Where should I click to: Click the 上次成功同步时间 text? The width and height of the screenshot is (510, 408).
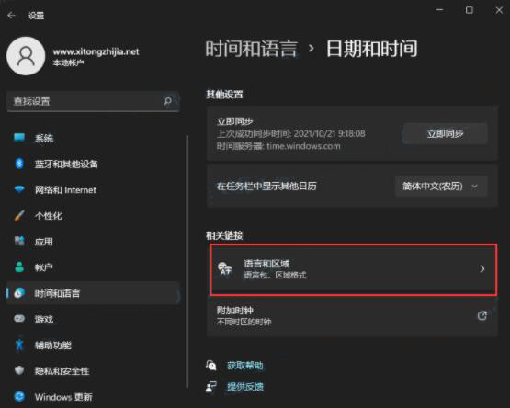coord(290,134)
